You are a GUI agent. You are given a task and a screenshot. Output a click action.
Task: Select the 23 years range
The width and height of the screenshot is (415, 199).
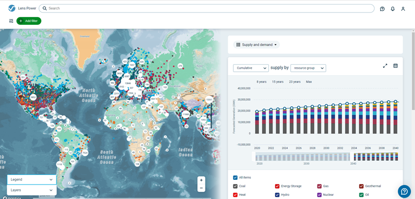pos(295,82)
